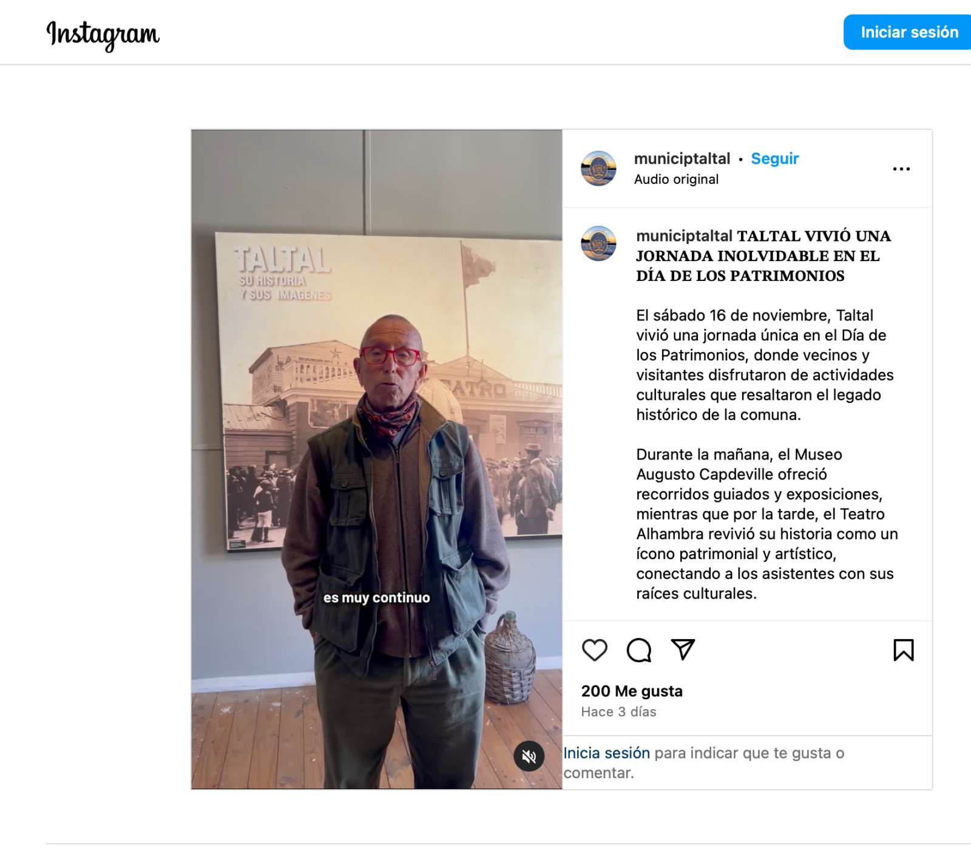Viewport: 971px width, 851px height.
Task: Click the caption heading TALTAL VIVIÓ UNA JORNADA
Action: [x=763, y=256]
